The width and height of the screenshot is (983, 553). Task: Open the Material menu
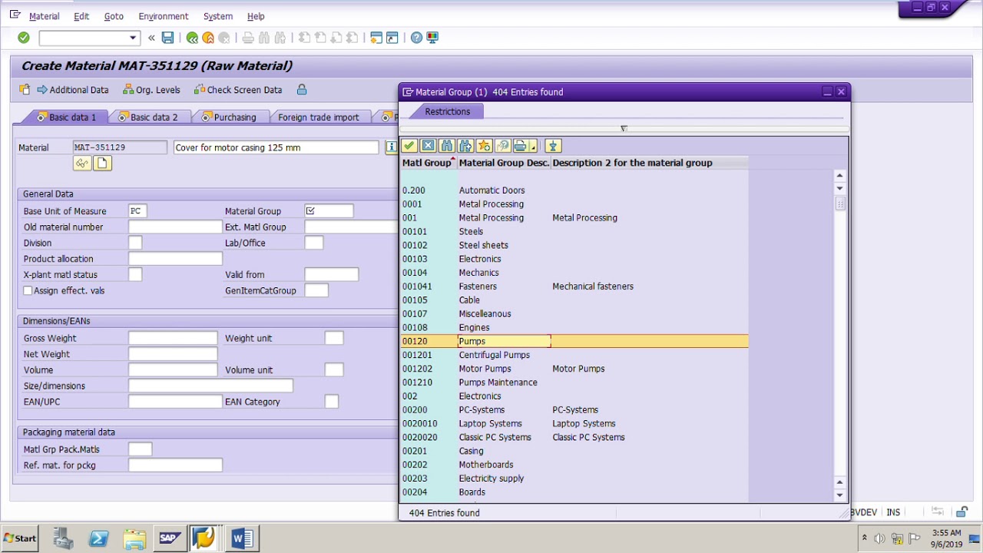44,16
